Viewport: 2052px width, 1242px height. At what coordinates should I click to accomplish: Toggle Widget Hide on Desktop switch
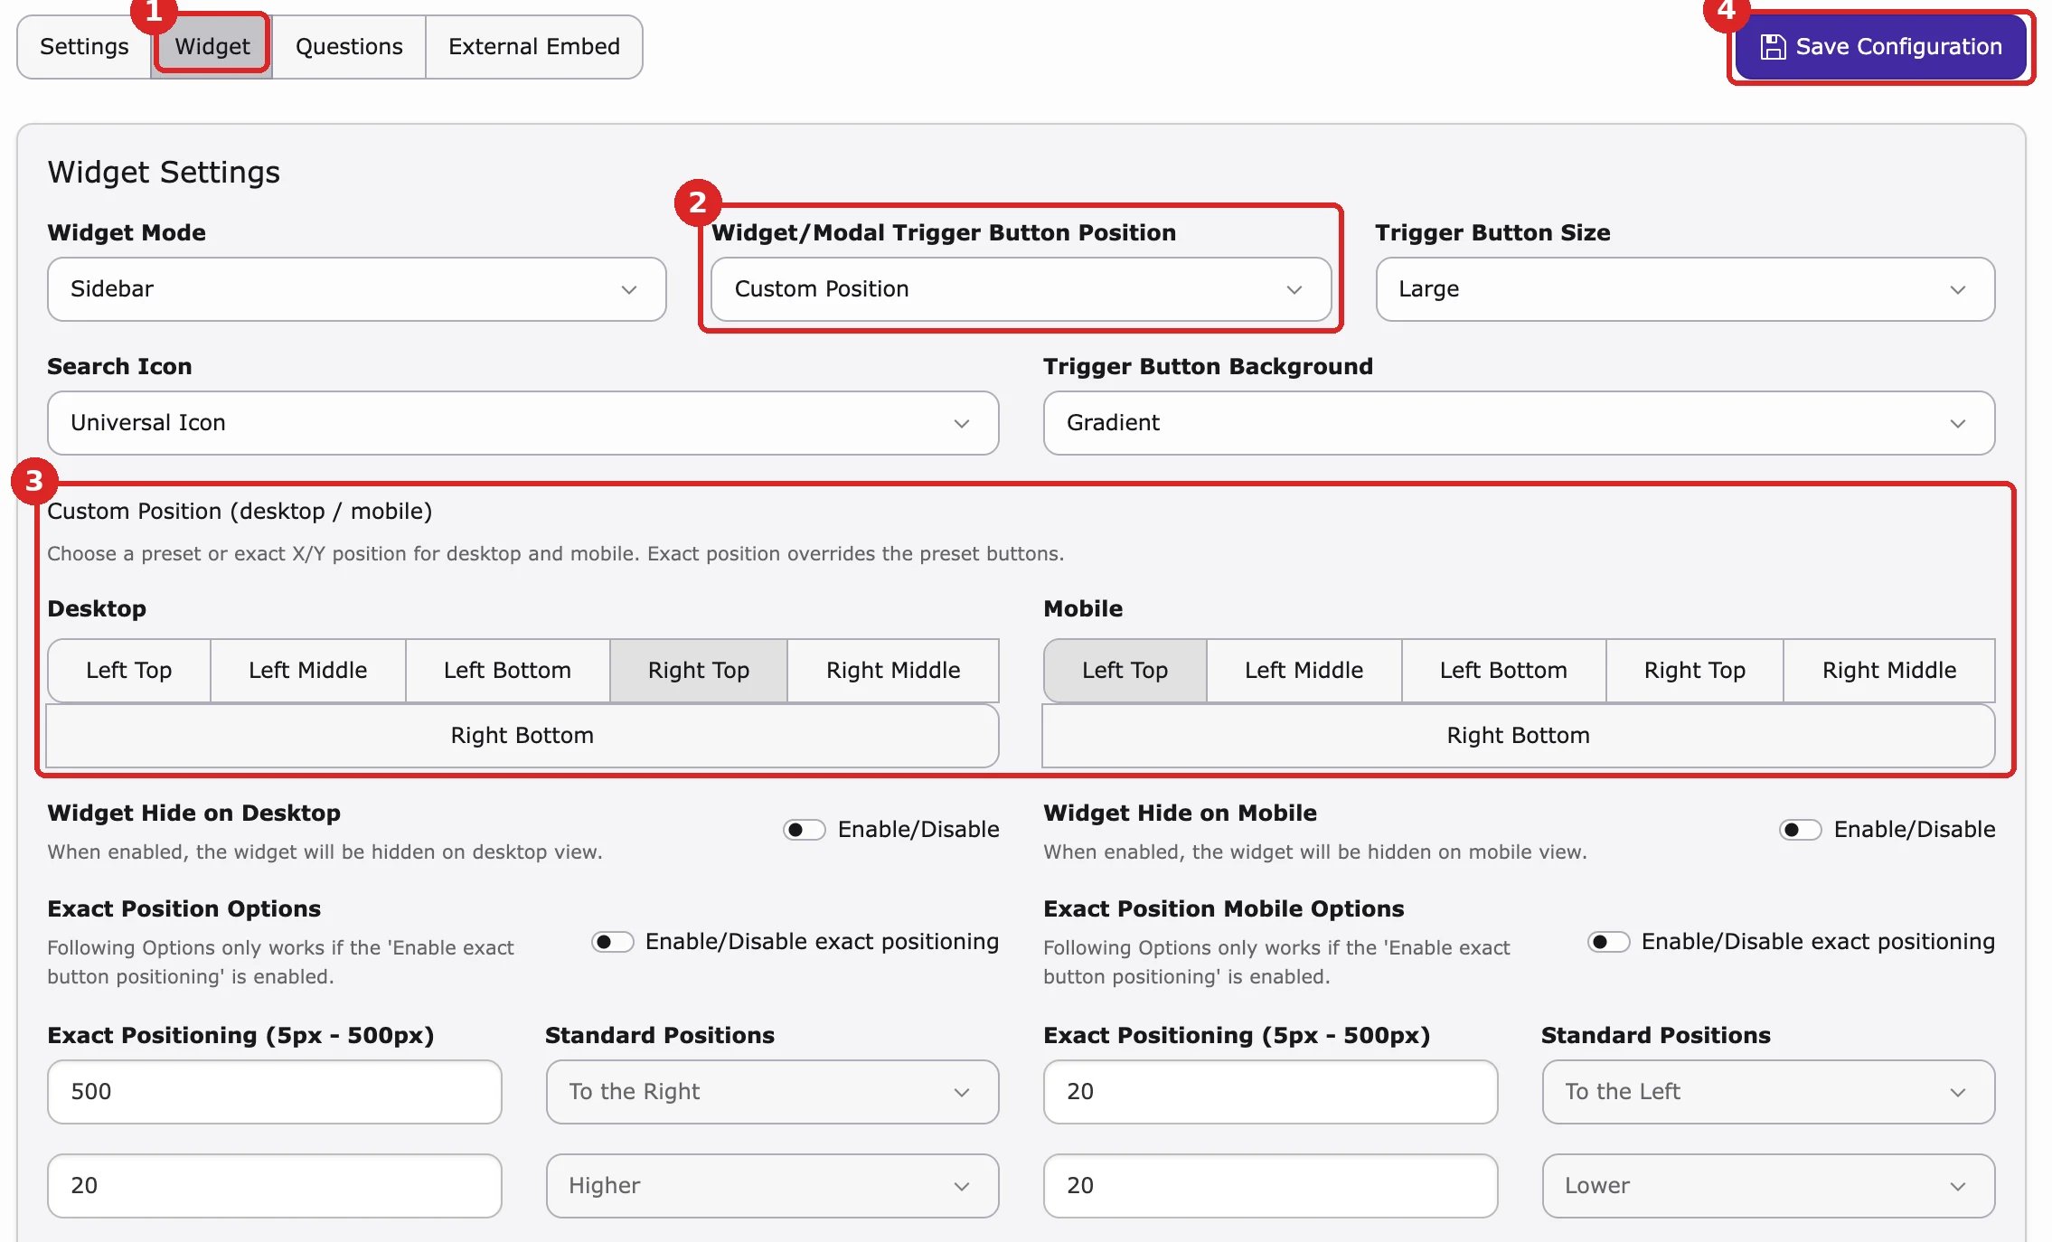804,830
